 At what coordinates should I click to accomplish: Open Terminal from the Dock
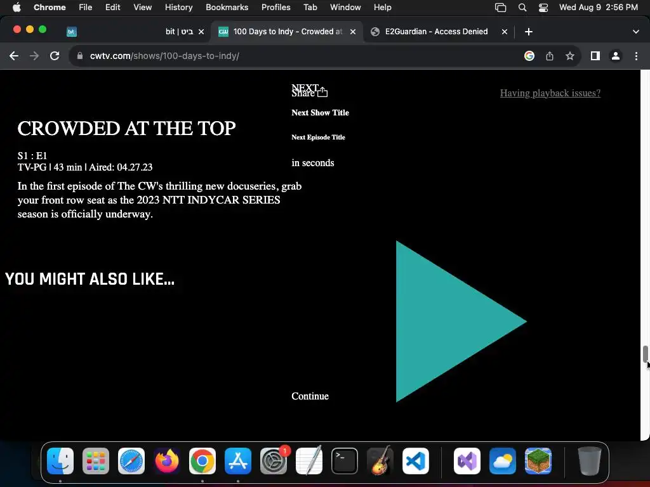tap(345, 461)
